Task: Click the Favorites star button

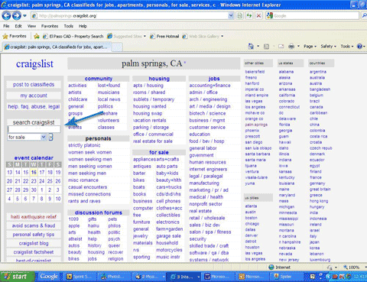Action: click(15, 36)
